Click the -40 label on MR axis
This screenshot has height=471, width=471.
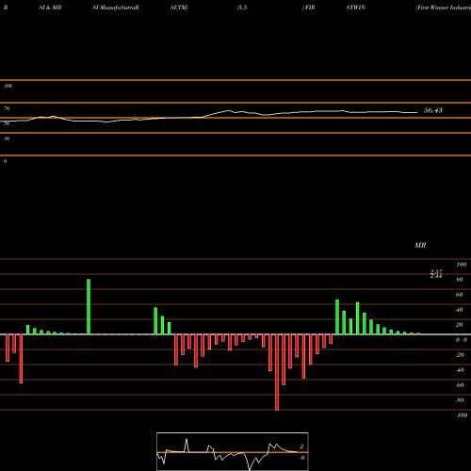(460, 370)
